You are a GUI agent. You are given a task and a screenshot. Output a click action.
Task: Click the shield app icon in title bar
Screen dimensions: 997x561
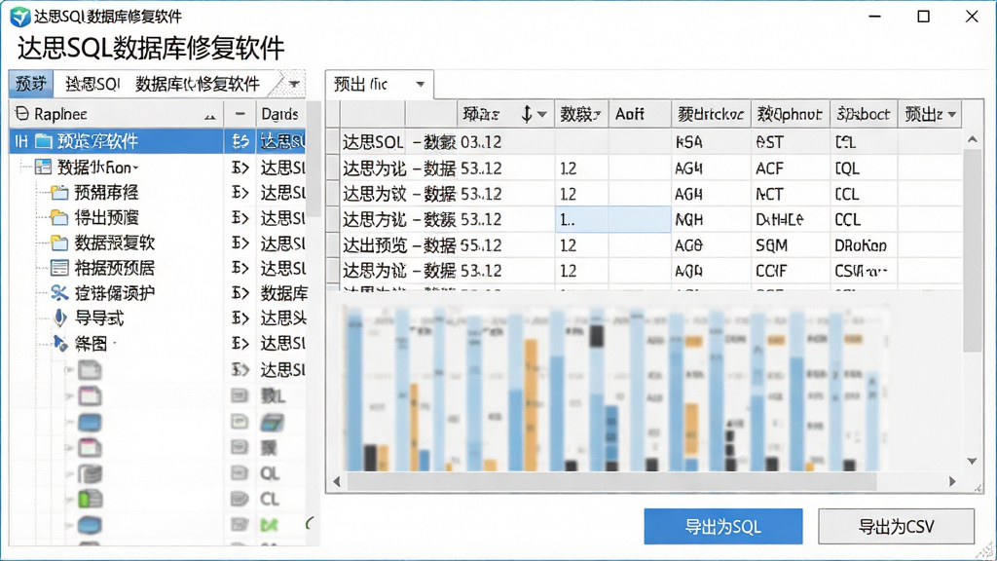pos(19,17)
